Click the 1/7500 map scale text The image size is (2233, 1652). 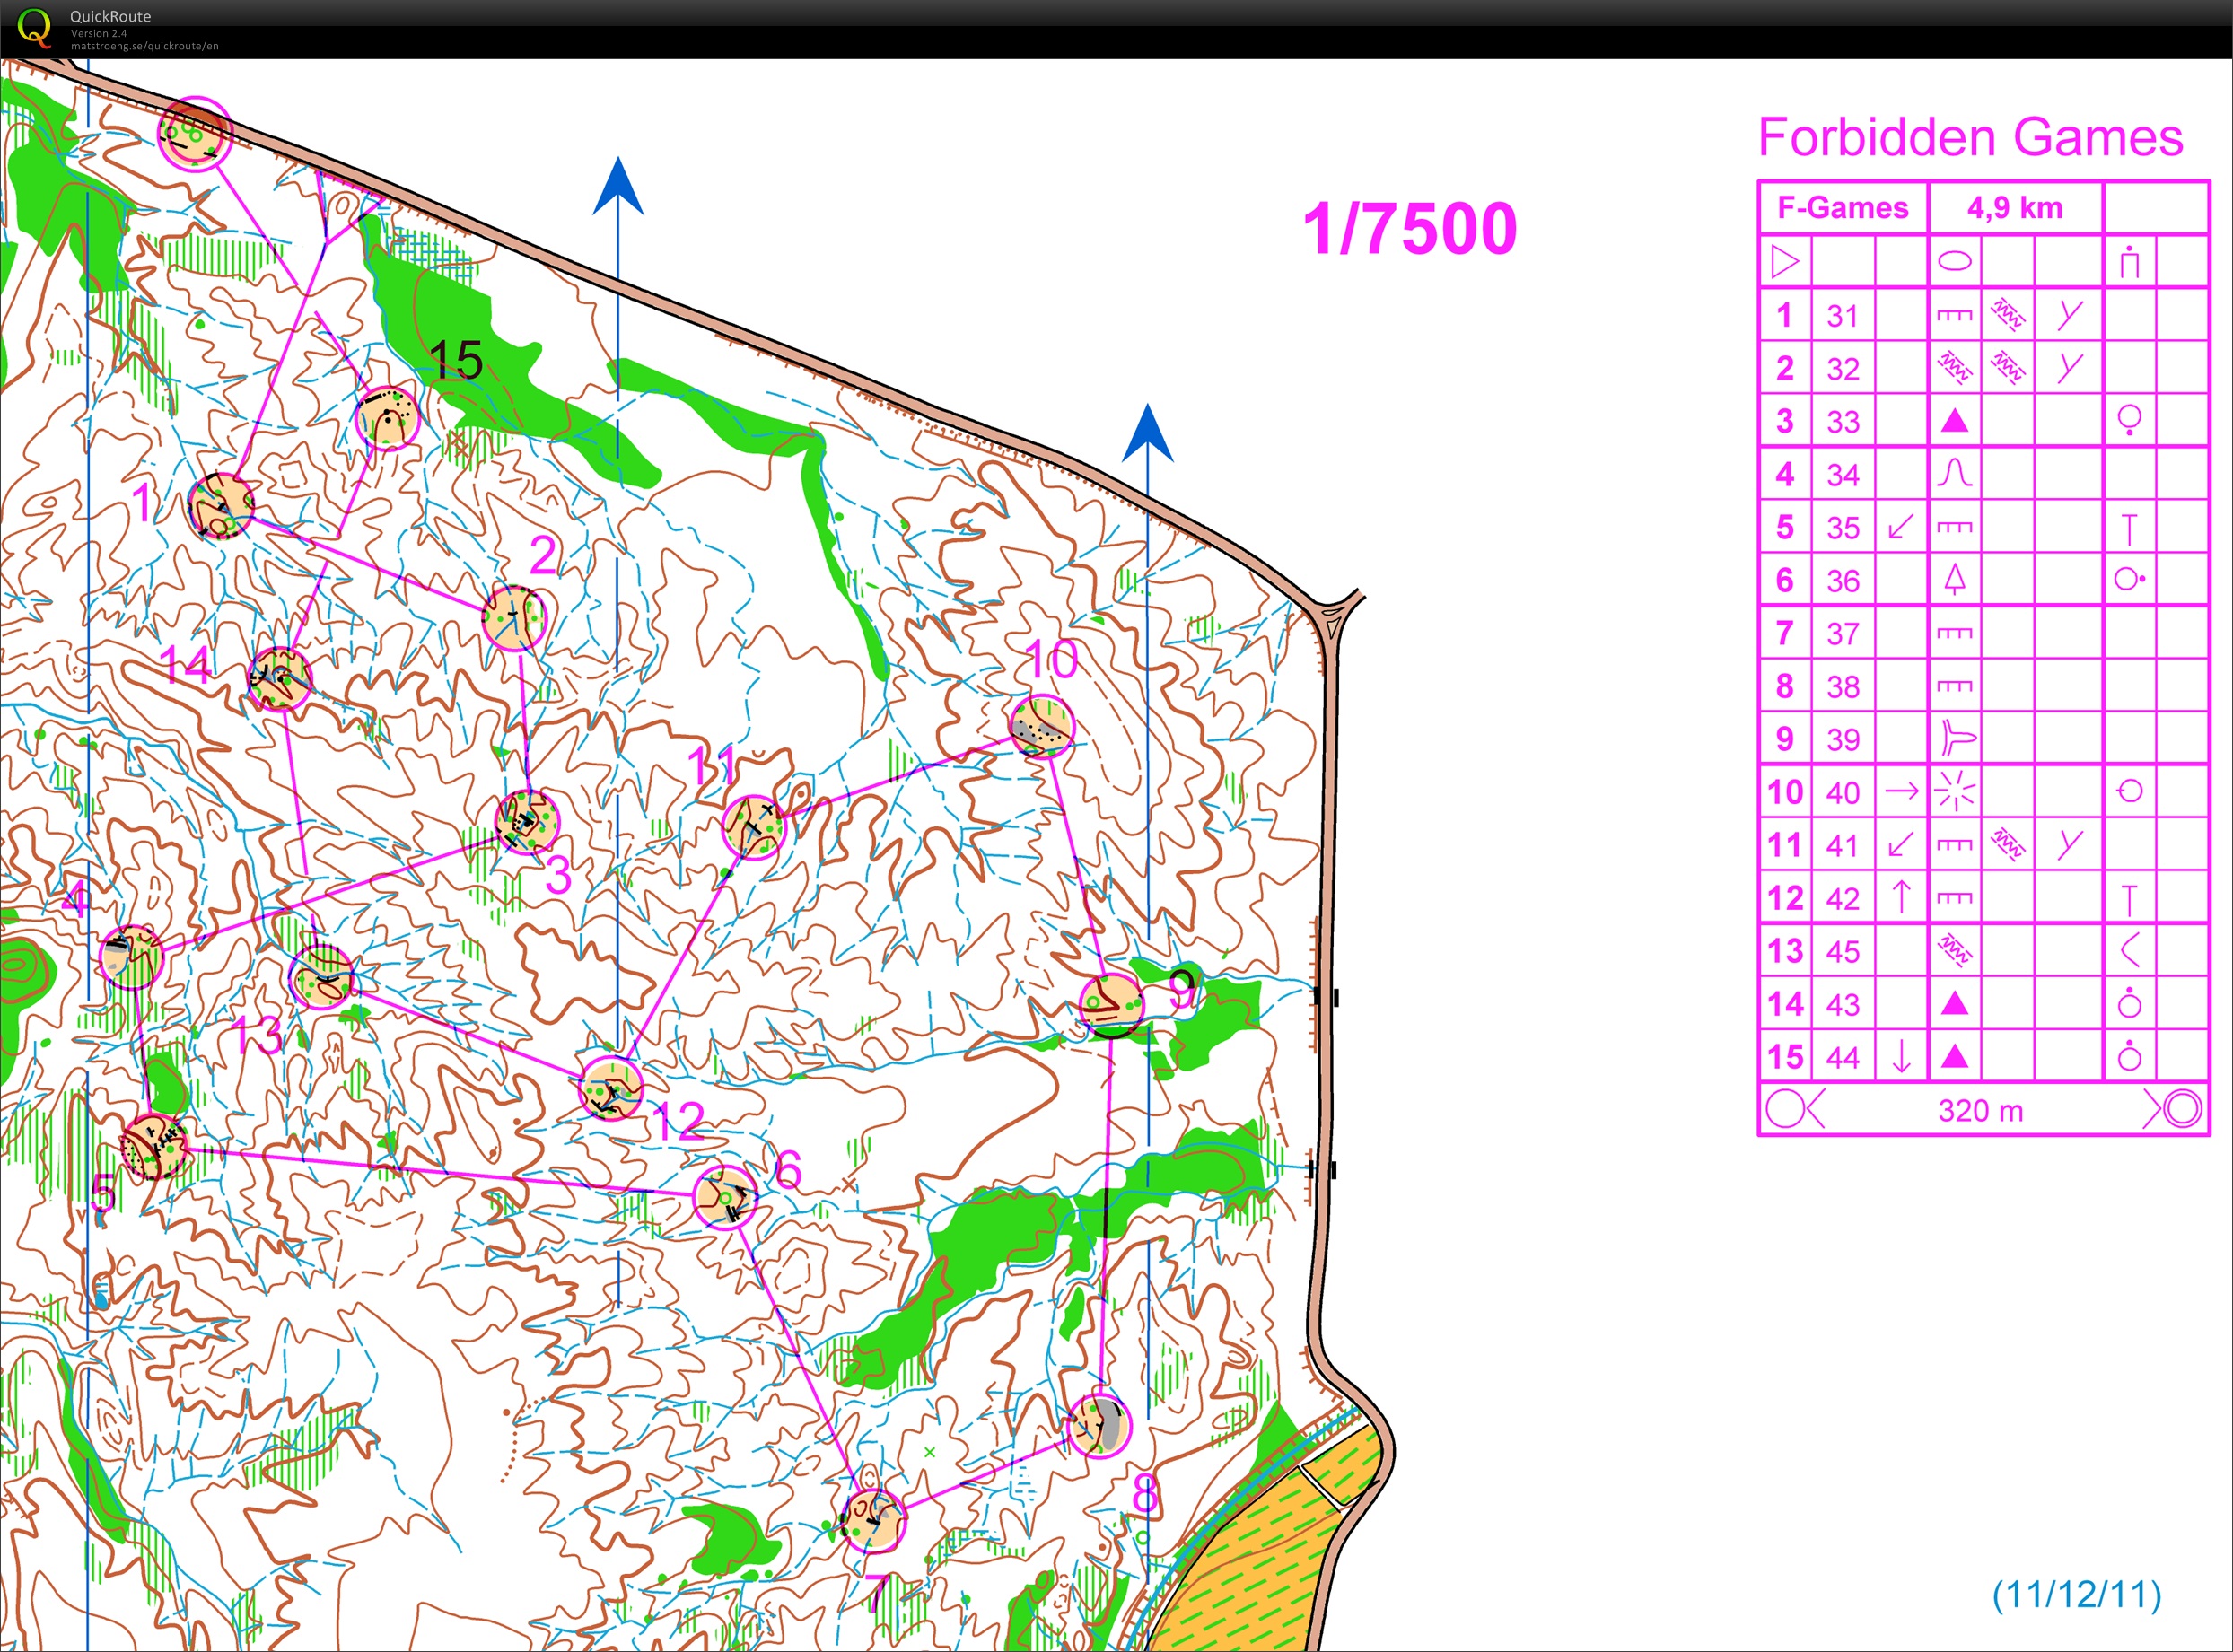point(1410,228)
